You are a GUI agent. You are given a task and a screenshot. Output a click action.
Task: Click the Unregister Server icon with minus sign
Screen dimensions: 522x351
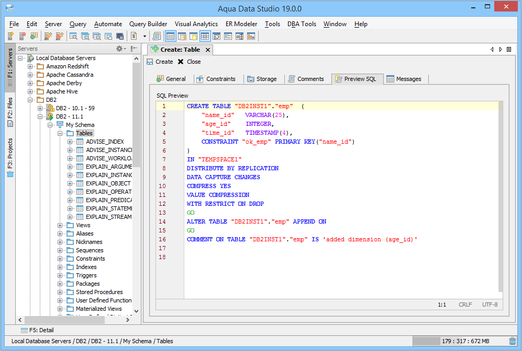coord(22,36)
